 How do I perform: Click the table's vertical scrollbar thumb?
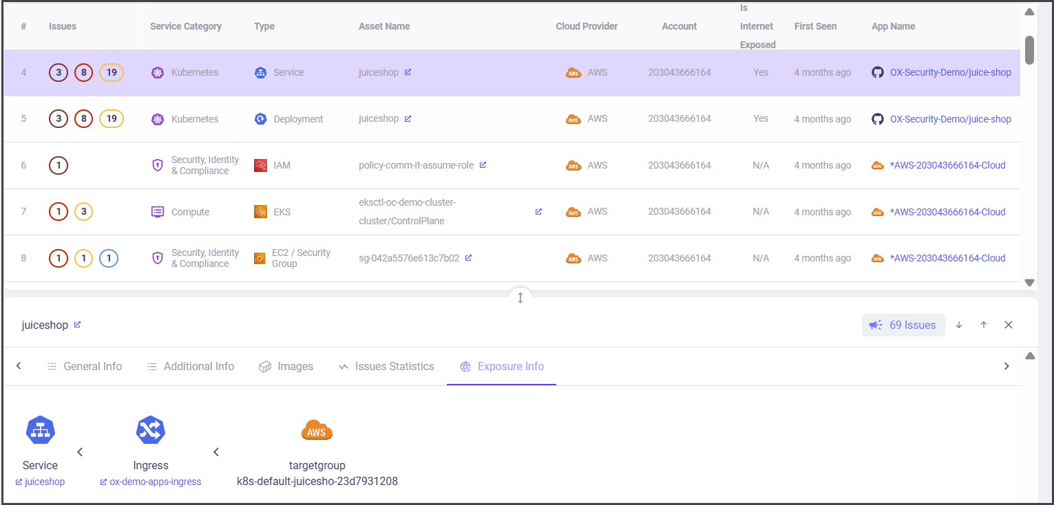coord(1029,50)
